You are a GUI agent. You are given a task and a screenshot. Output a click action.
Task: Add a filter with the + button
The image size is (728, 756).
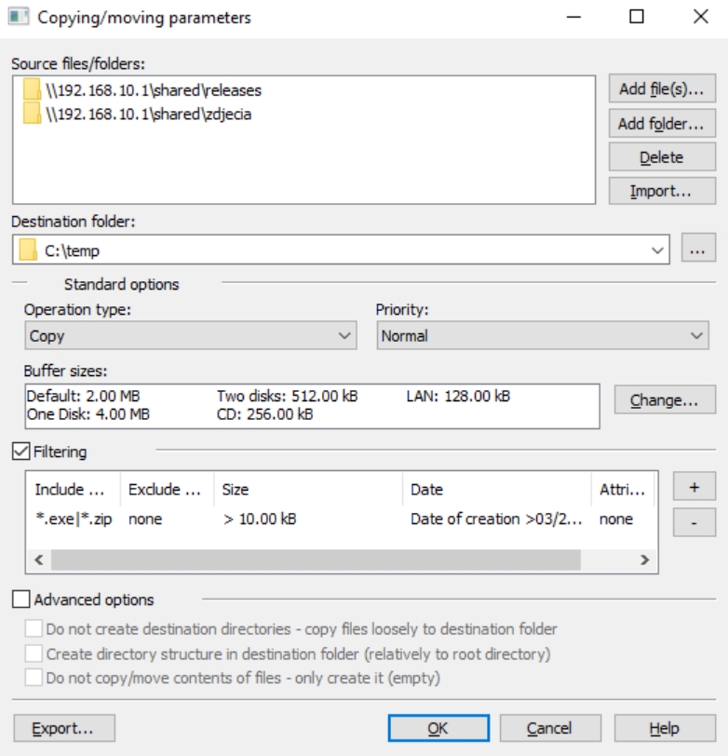(694, 487)
